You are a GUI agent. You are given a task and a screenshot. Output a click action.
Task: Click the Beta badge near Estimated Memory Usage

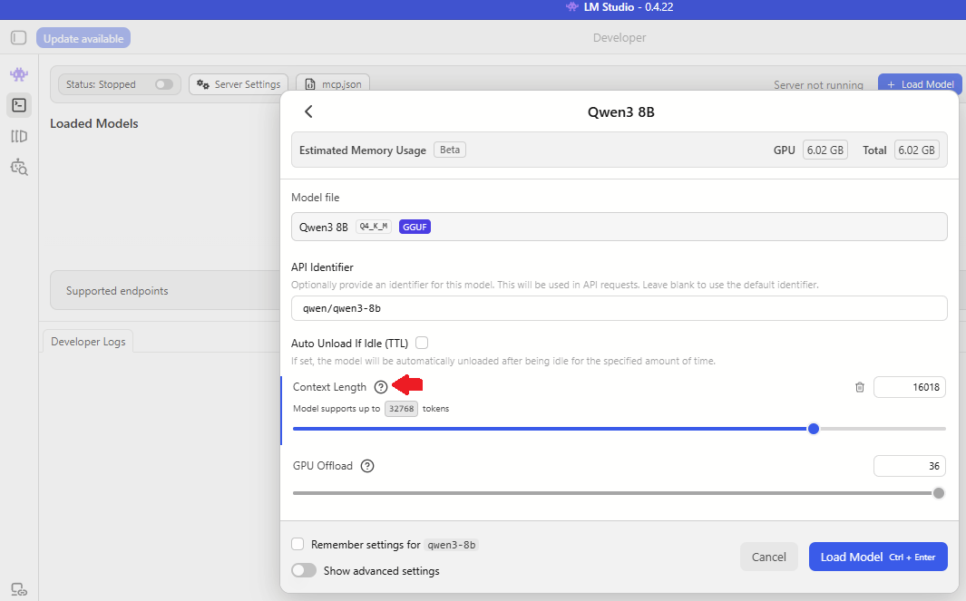[x=450, y=150]
